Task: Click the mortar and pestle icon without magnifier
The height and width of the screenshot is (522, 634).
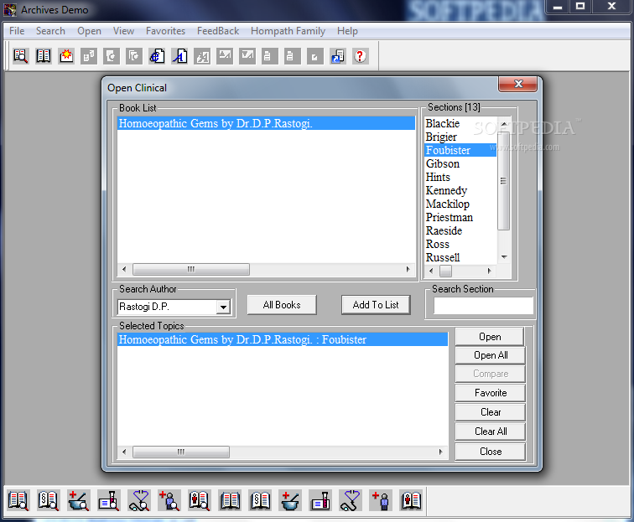Action: pos(290,500)
